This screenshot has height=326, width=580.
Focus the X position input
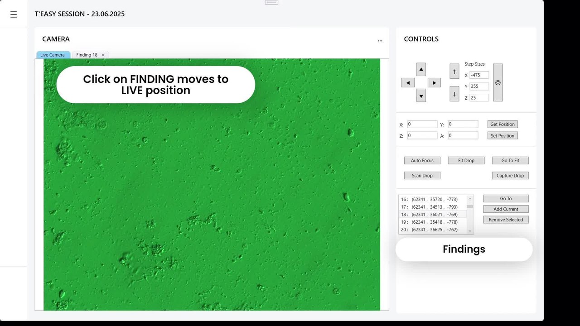coord(422,124)
